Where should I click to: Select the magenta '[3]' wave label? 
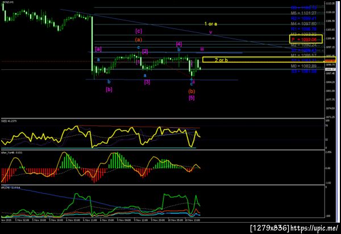tap(147, 82)
